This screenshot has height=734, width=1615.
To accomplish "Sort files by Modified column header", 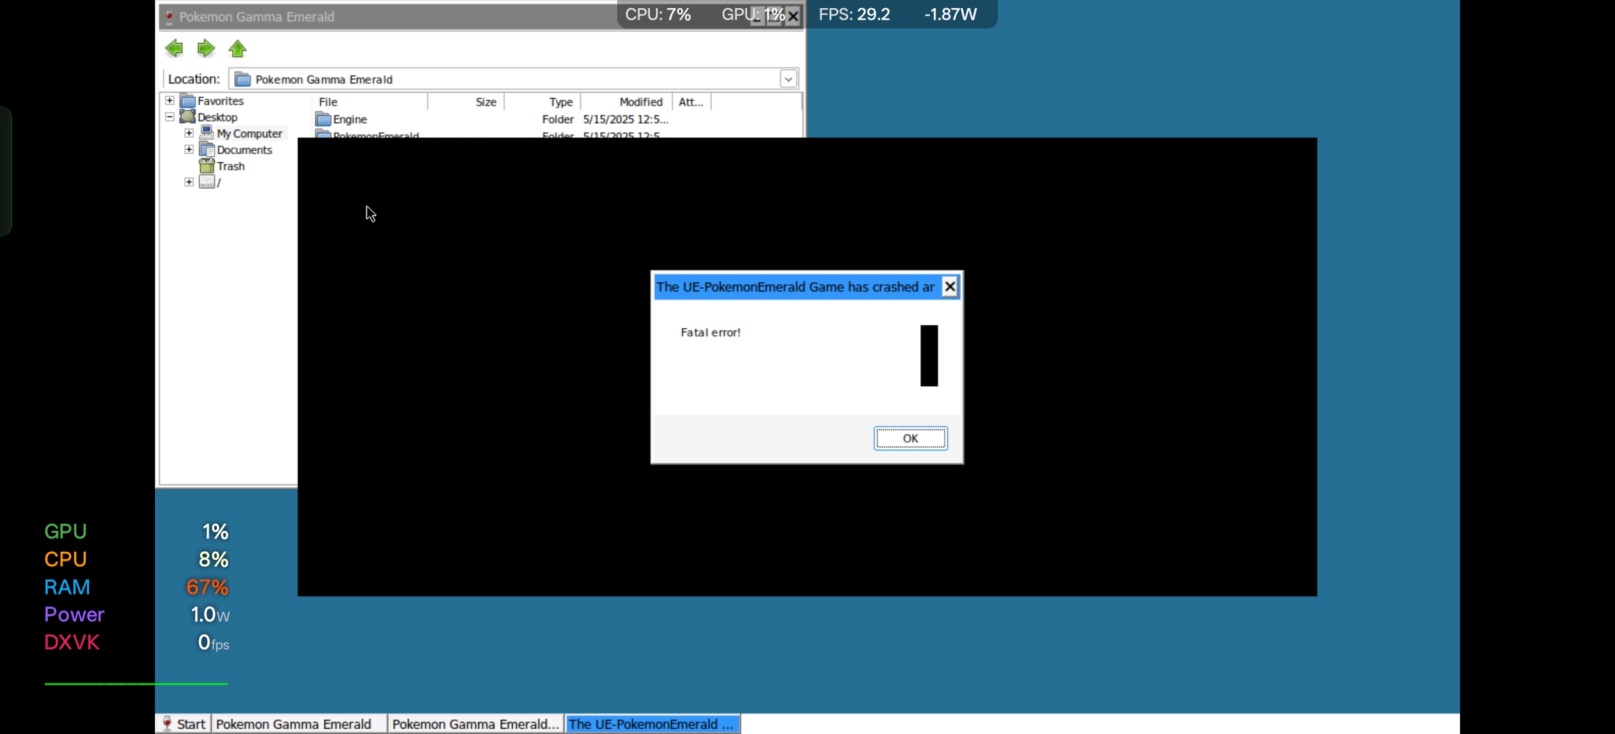I will click(x=640, y=102).
